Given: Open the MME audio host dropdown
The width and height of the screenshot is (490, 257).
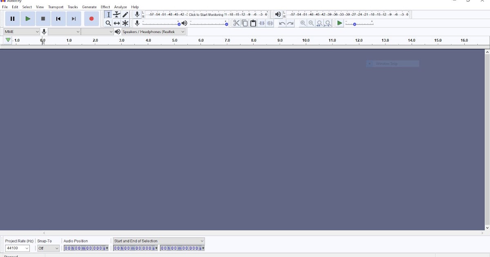Looking at the screenshot, I should (x=21, y=31).
